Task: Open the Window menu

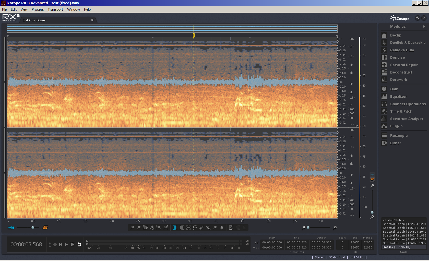Action: [74, 9]
